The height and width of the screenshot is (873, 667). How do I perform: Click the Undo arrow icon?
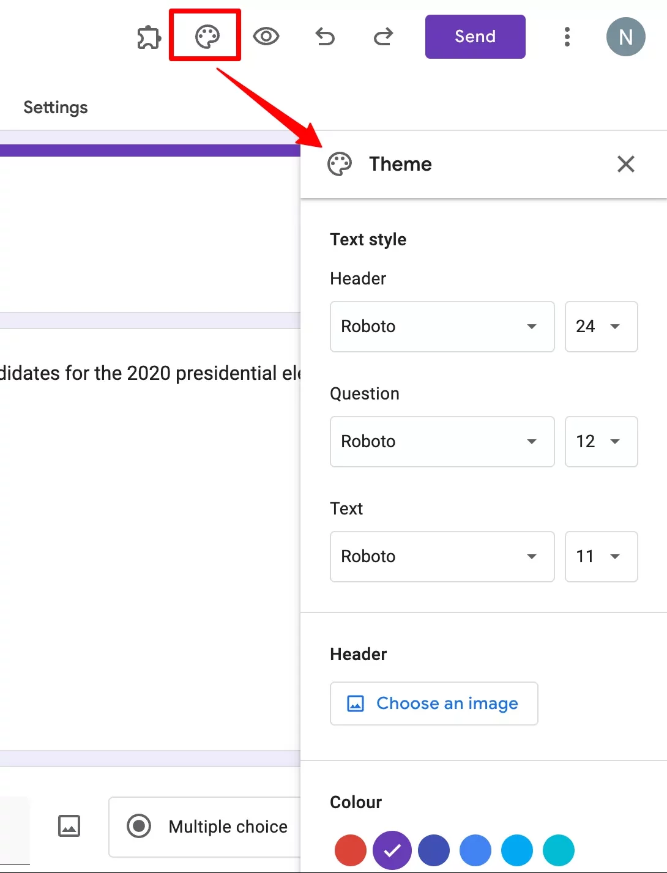coord(325,37)
